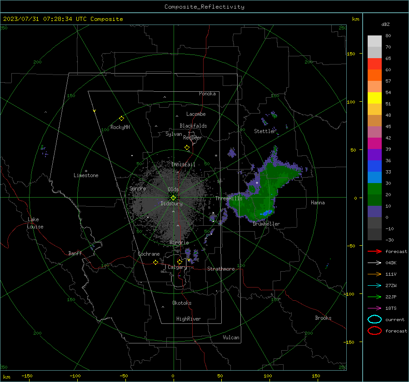Click the dBZ legend heading
The width and height of the screenshot is (409, 382).
tap(385, 24)
